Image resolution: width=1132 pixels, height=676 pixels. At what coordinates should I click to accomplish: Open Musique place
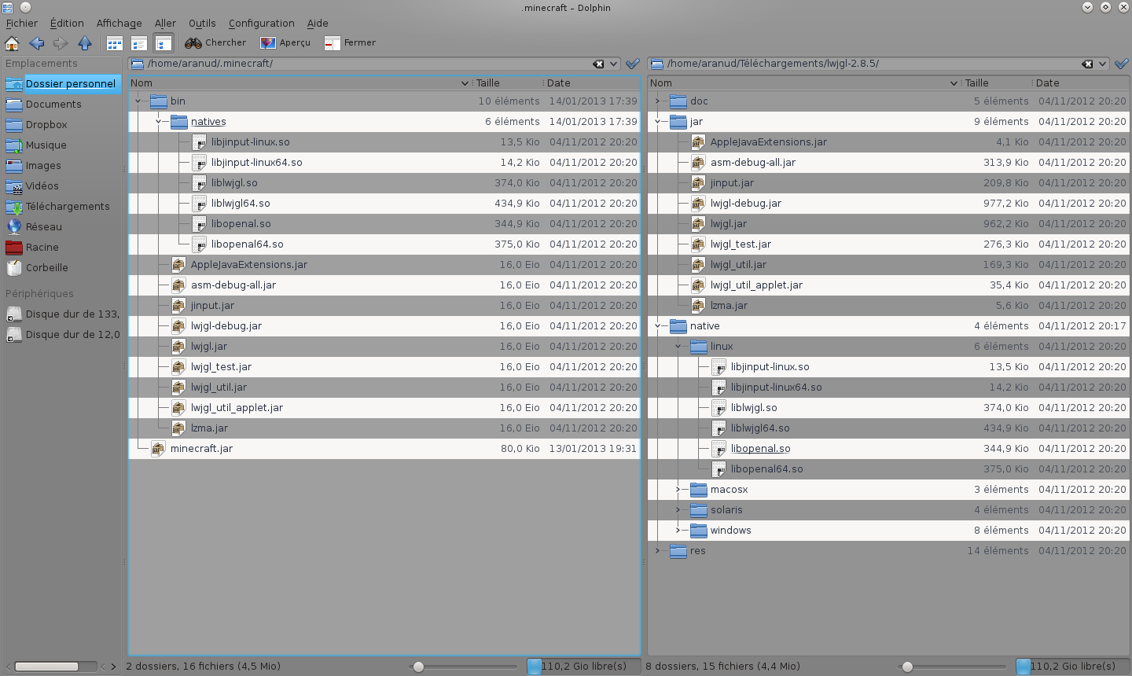click(x=46, y=145)
